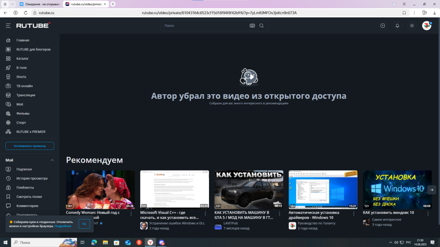Open Comedy Woman video thumbnail
Screen dimensions: 440x247
[100, 190]
